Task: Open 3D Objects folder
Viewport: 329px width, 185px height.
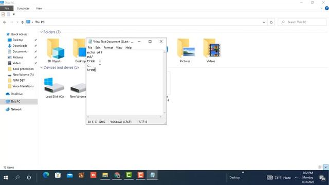Action: coord(54,50)
